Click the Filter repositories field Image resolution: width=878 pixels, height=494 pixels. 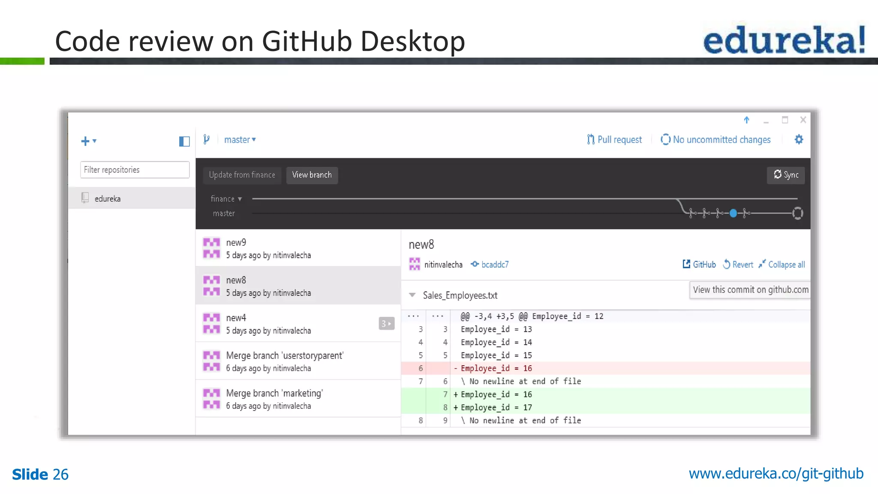click(x=135, y=170)
